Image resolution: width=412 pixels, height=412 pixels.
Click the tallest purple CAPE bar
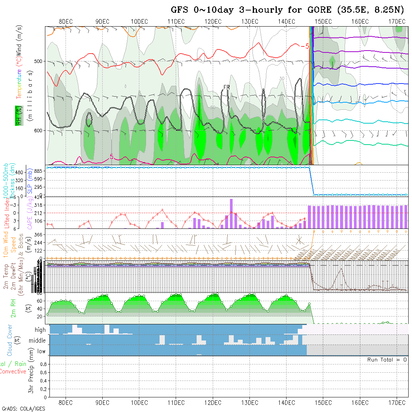[x=231, y=213]
